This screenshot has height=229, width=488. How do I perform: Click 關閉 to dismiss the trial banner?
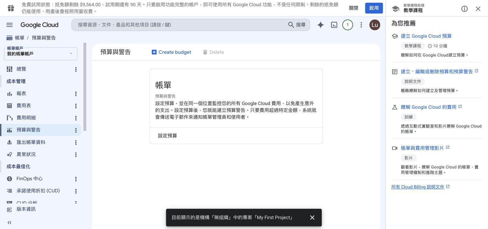pyautogui.click(x=354, y=8)
